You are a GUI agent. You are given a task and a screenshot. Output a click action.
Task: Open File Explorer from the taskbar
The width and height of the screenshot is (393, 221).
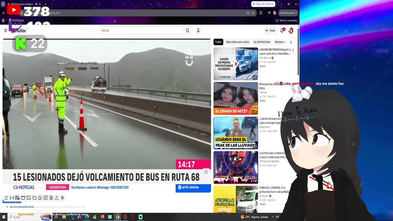tap(64, 217)
